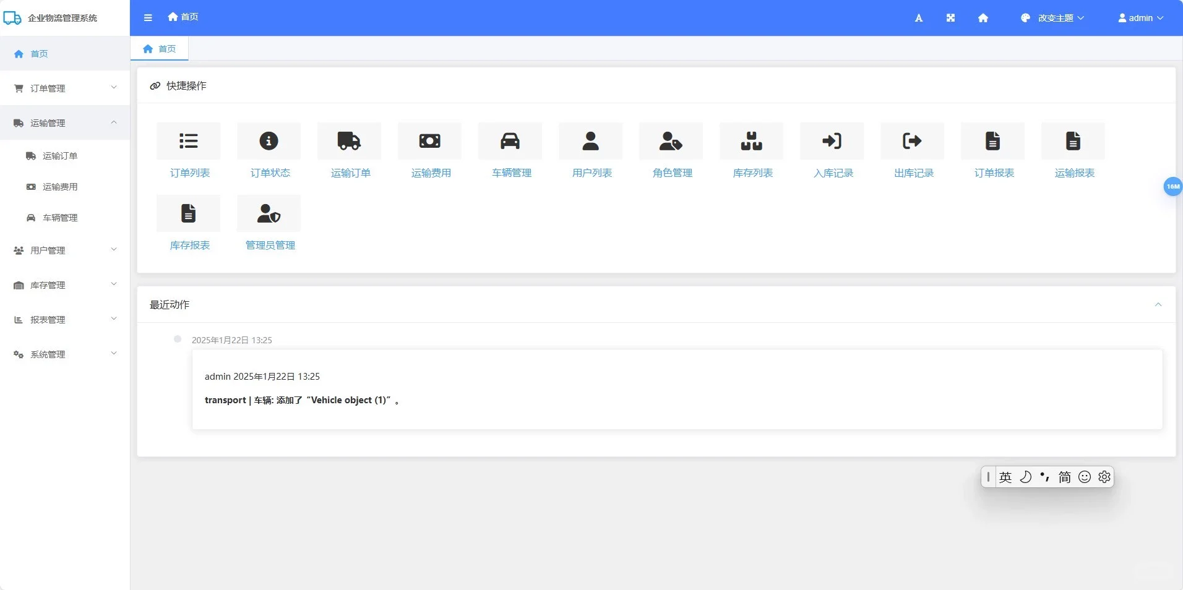Click the 库存列表 text link

click(753, 173)
